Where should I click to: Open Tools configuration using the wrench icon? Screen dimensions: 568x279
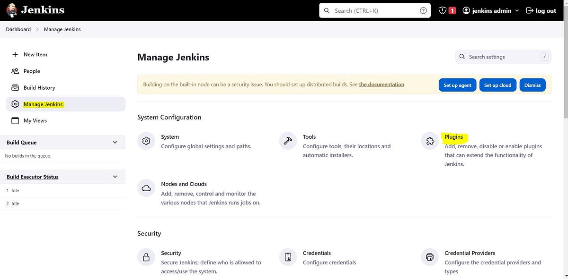tap(288, 140)
